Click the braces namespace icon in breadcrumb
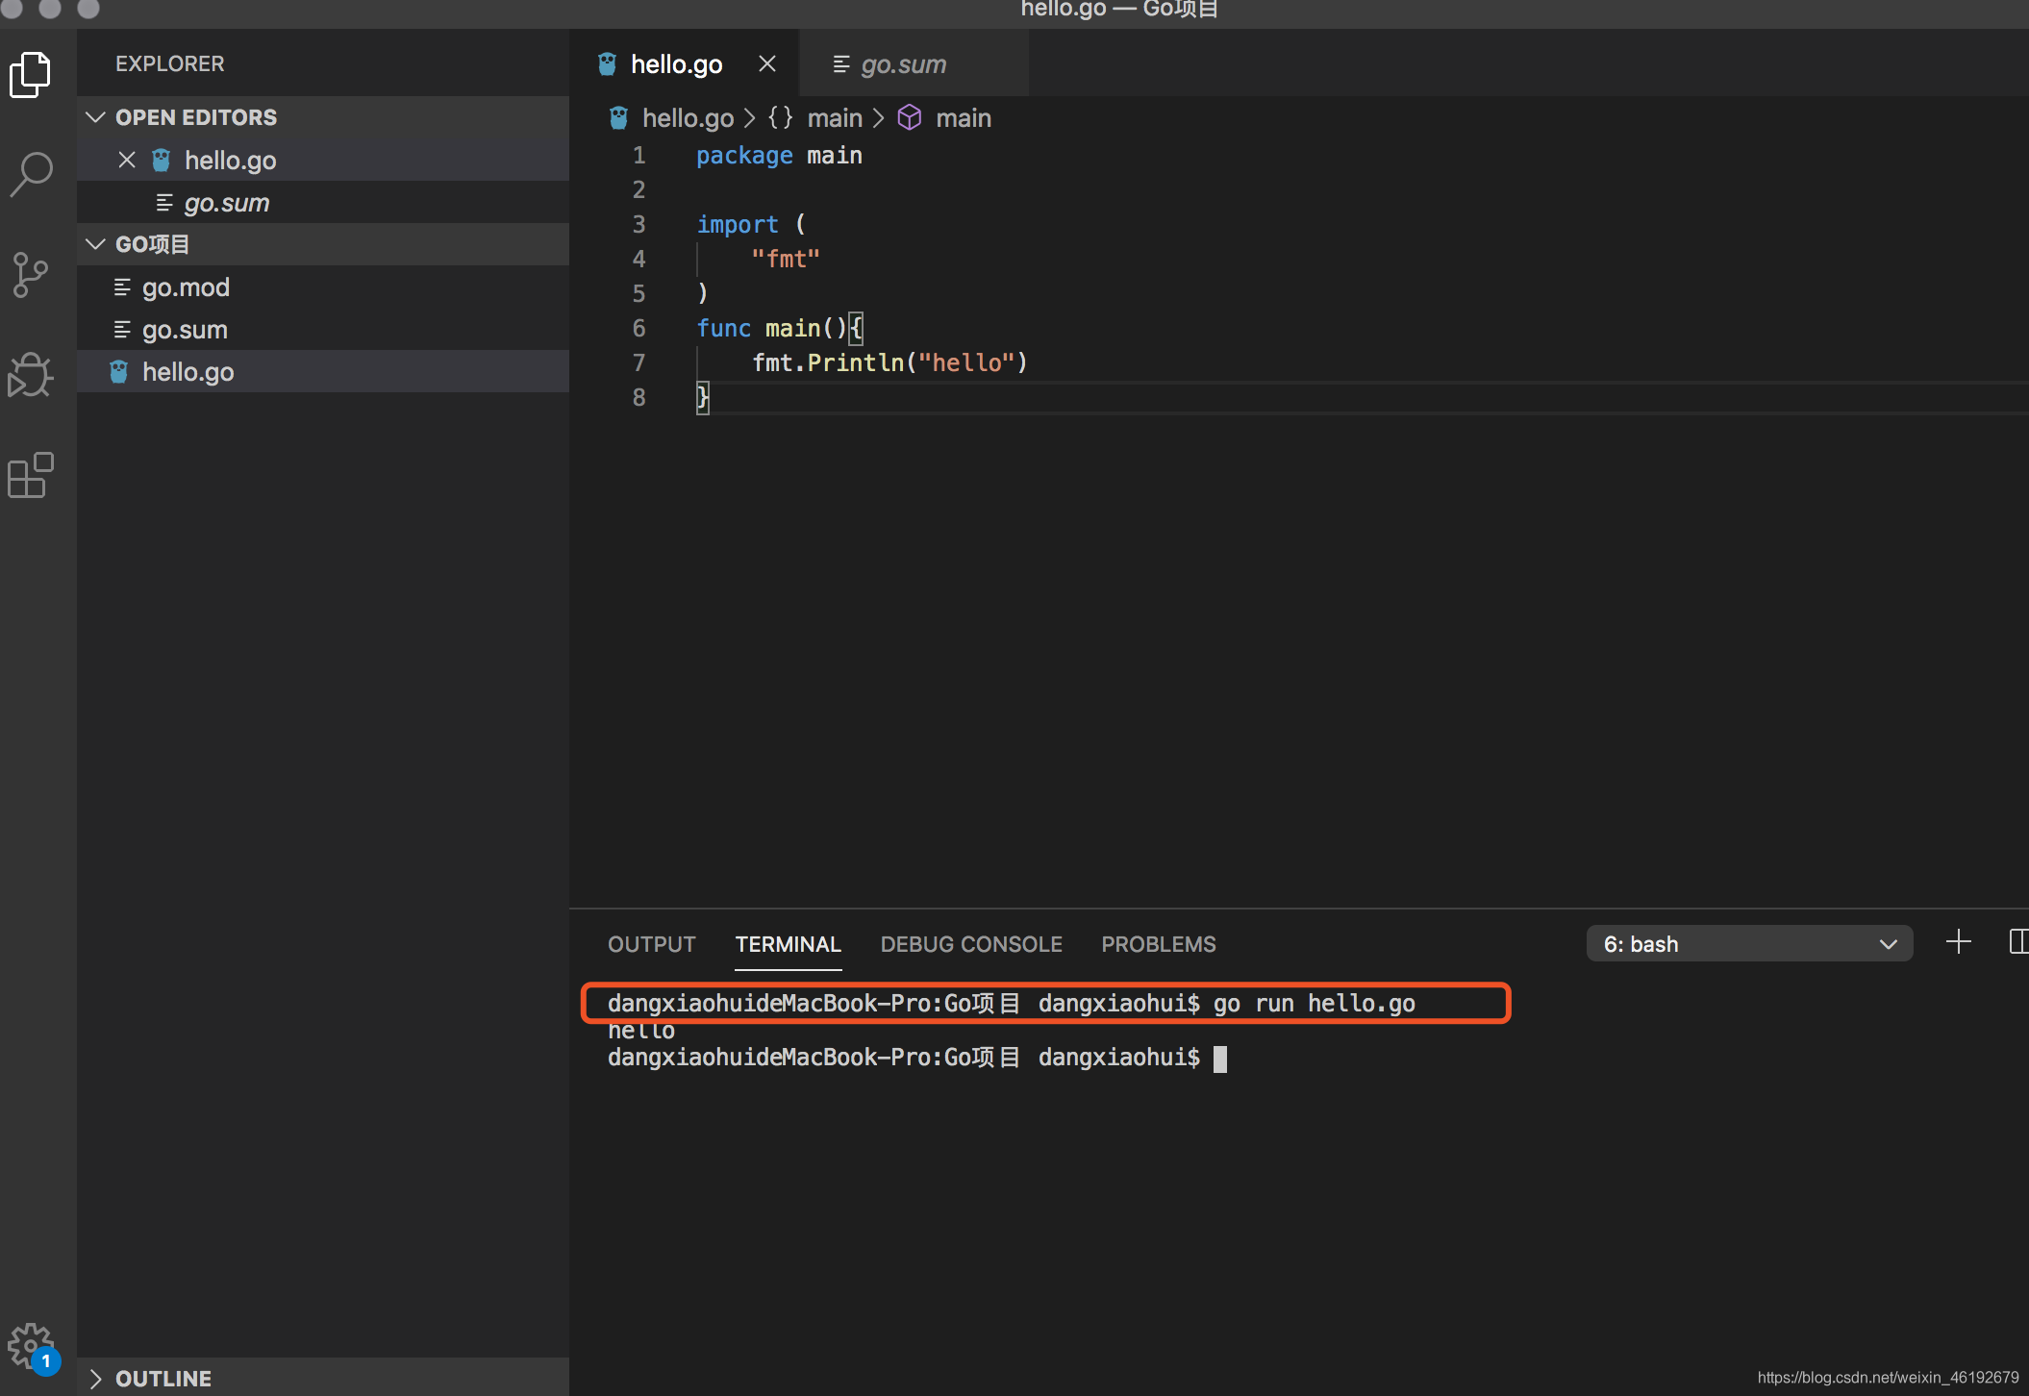Image resolution: width=2029 pixels, height=1396 pixels. coord(781,117)
